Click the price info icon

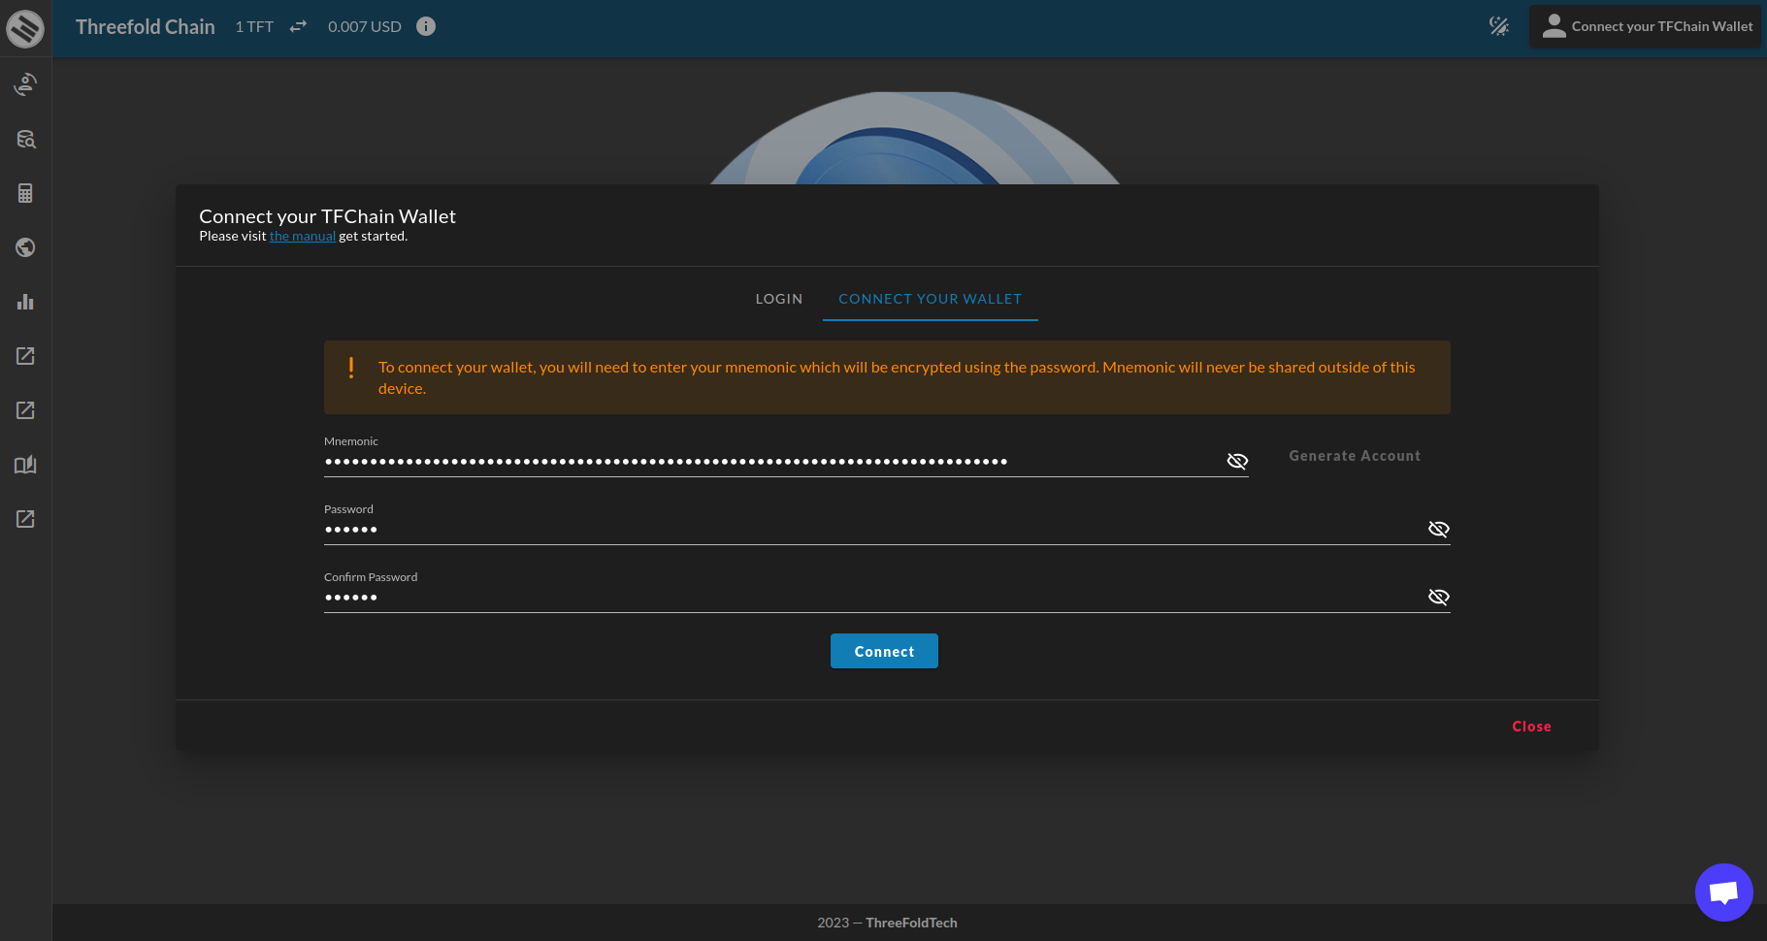[426, 26]
